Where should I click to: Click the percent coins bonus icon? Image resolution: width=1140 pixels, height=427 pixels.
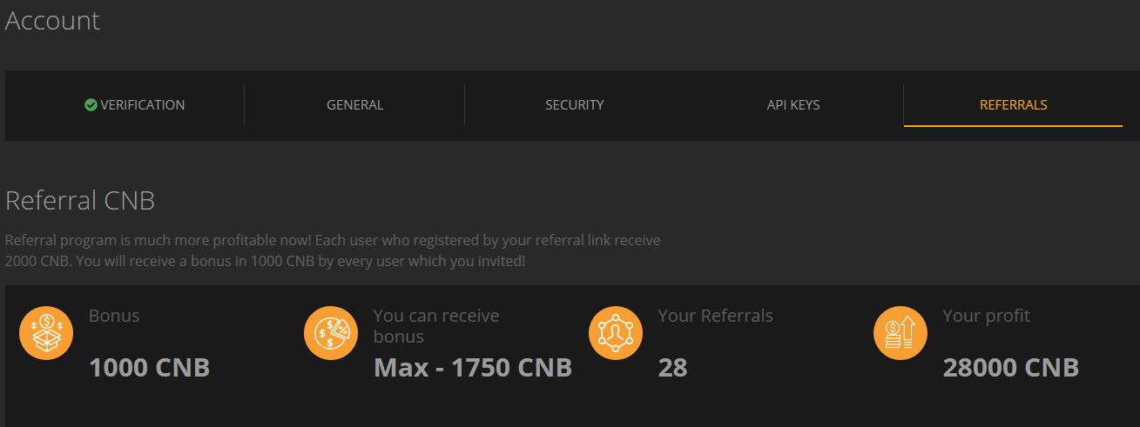coord(331,333)
